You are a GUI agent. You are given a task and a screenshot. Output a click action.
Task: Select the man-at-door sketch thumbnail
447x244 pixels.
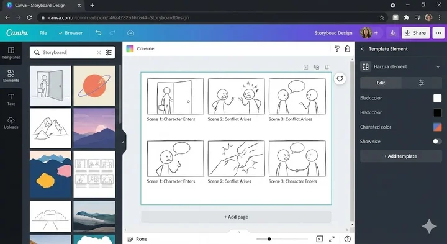50,86
